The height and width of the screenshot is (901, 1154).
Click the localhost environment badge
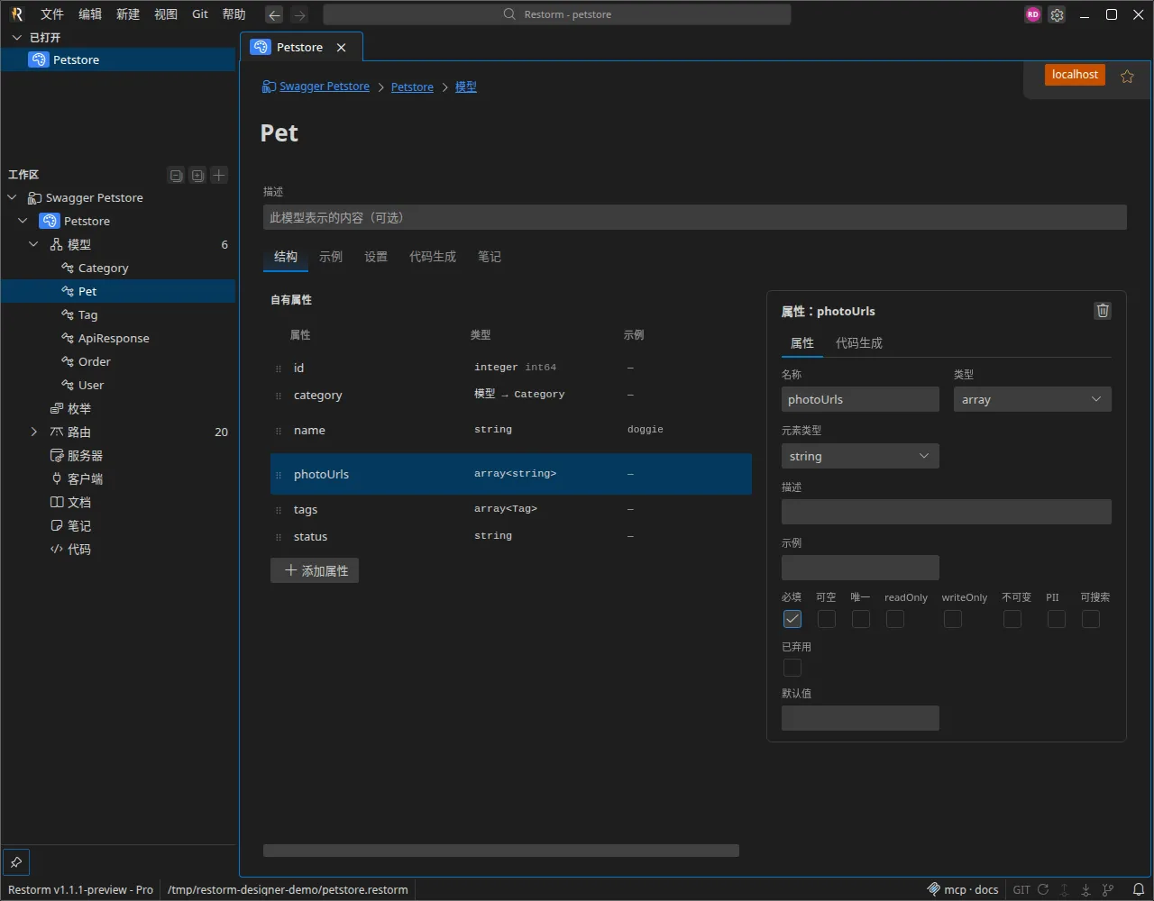(1075, 75)
